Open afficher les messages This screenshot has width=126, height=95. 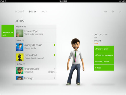104,55
